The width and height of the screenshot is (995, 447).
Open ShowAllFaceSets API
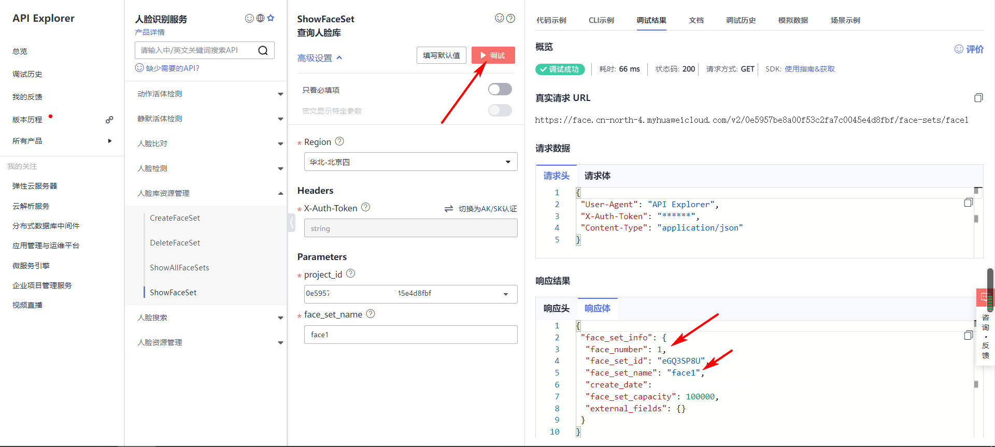coord(179,268)
